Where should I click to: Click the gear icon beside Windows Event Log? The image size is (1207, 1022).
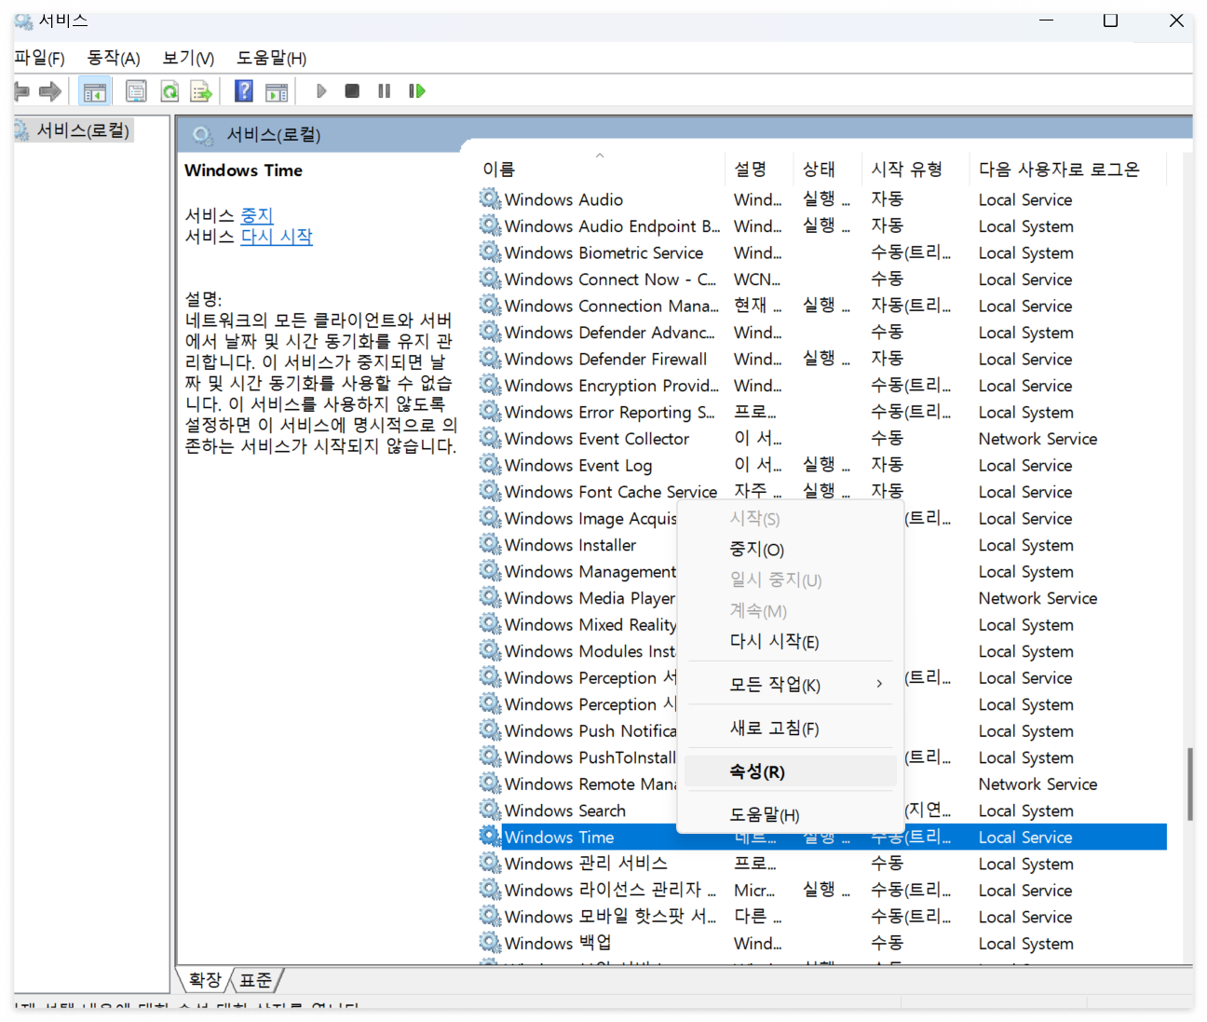[x=490, y=464]
